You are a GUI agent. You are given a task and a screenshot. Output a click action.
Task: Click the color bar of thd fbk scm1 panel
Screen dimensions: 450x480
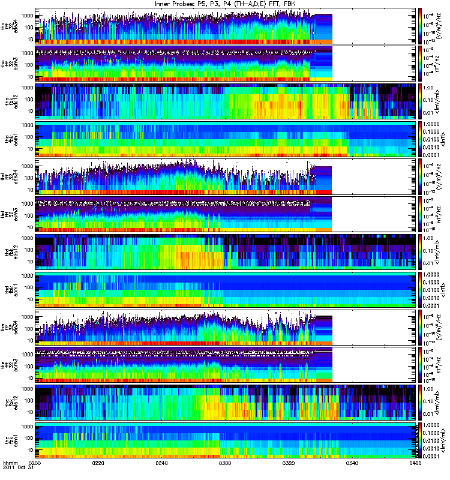coord(420,289)
